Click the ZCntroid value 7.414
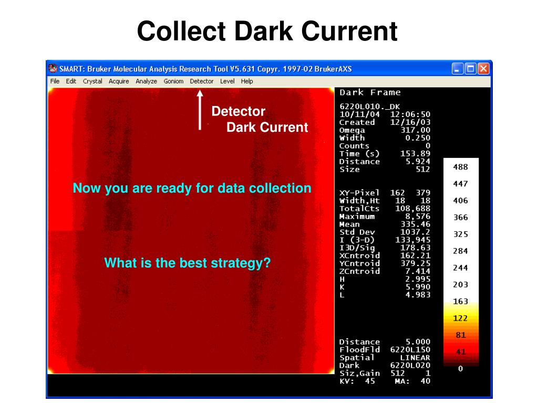 [x=418, y=271]
